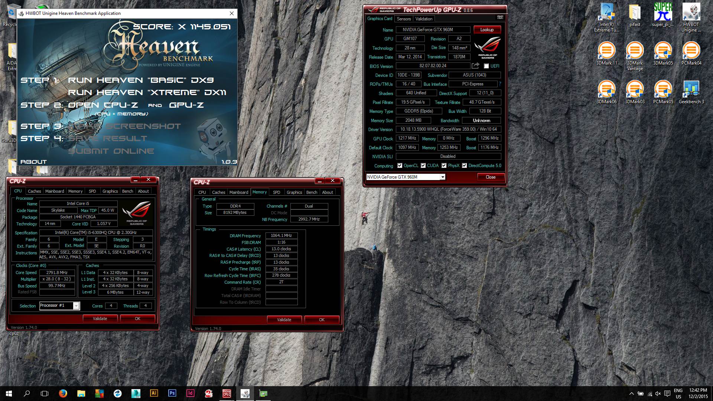Open File Explorer from the taskbar
The image size is (713, 401).
(81, 393)
